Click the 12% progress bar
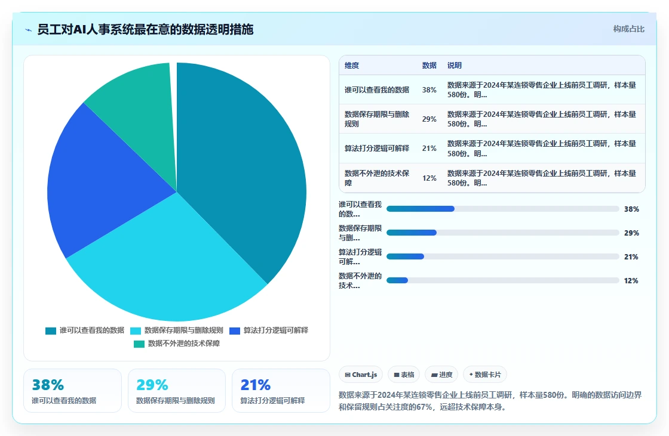Viewport: 669px width, 436px height. coord(502,280)
